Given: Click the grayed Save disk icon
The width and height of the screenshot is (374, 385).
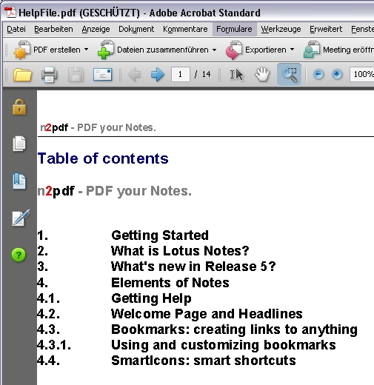Looking at the screenshot, I should [x=76, y=75].
